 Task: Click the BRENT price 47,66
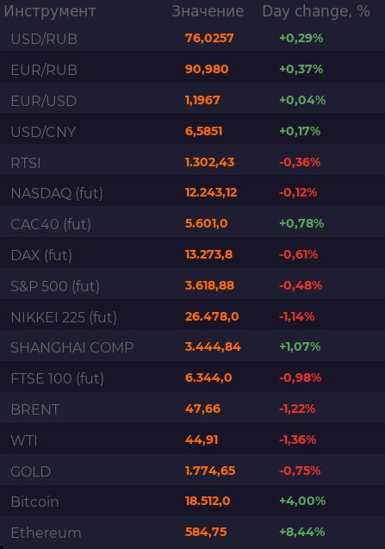(202, 409)
